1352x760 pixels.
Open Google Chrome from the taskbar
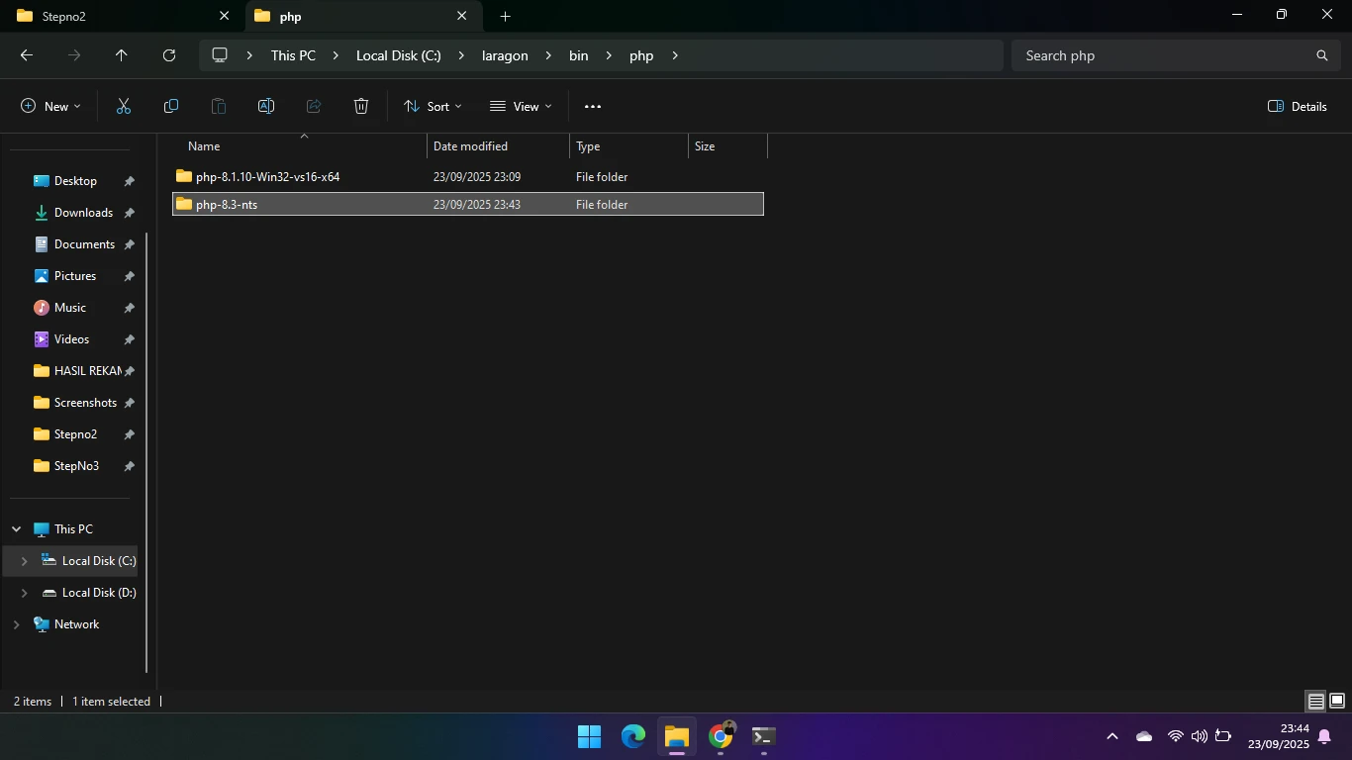[x=721, y=736]
